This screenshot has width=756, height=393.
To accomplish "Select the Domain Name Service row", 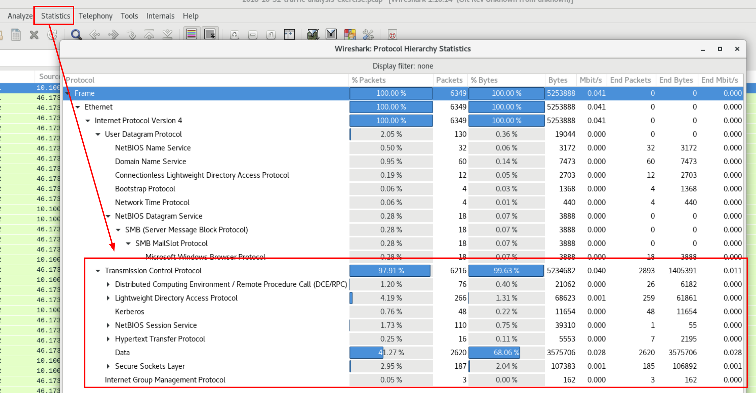I will [403, 161].
